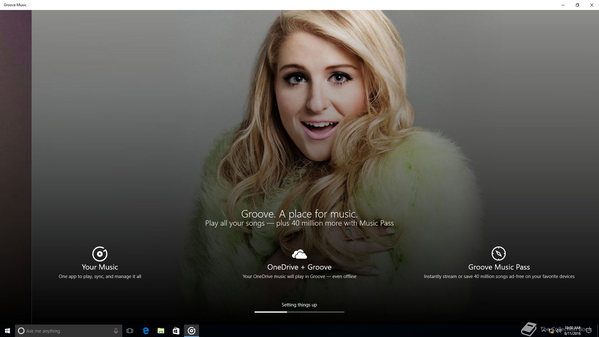Viewport: 599px width, 337px height.
Task: Click the 'Setting things up' status text
Action: pyautogui.click(x=299, y=305)
